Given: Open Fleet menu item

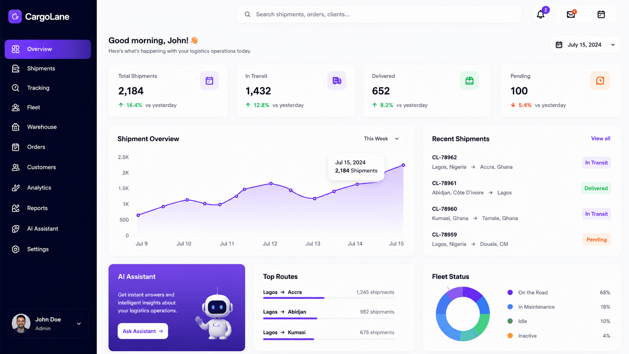Looking at the screenshot, I should 48,108.
